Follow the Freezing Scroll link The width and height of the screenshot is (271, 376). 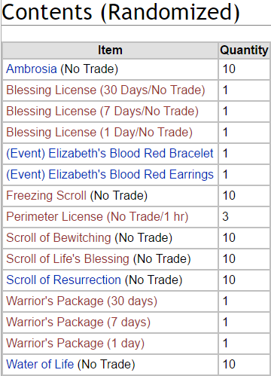pos(46,196)
